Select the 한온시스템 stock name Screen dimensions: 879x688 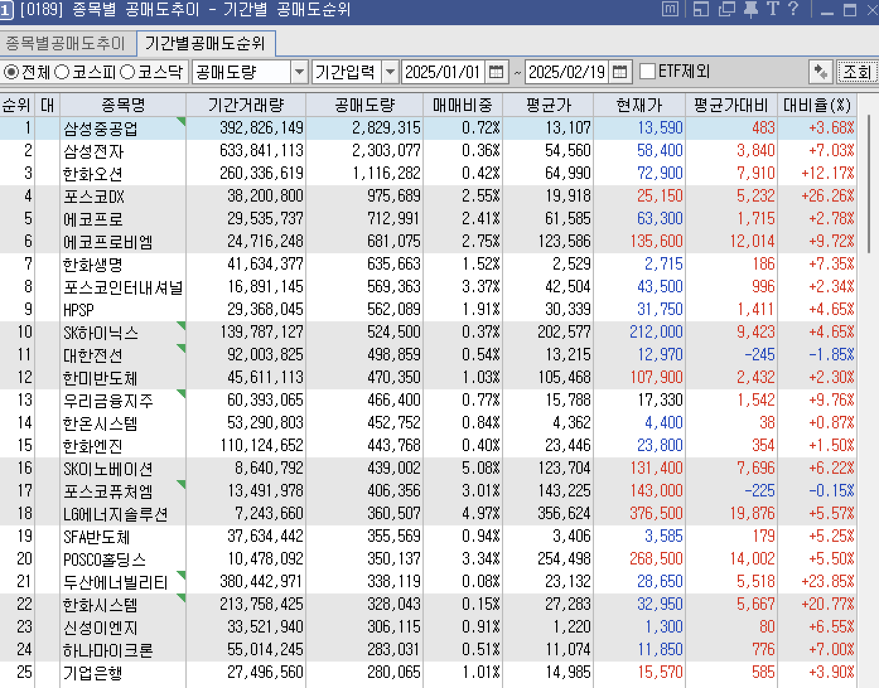click(100, 423)
